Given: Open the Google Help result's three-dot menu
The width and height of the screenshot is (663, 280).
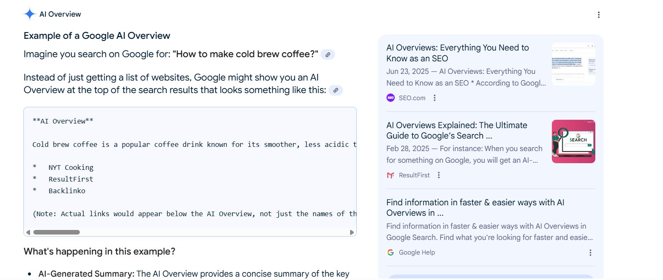Looking at the screenshot, I should [x=590, y=252].
